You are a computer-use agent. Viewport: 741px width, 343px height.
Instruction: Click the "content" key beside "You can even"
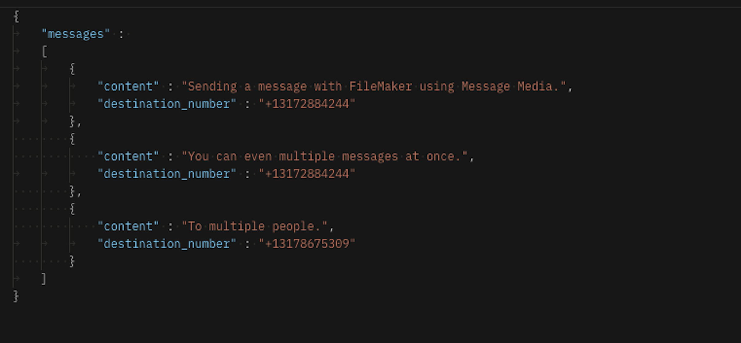click(128, 156)
